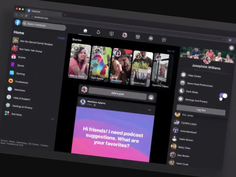Click the See More shapes icon
Viewport: 236px width, 177px height.
(7, 113)
